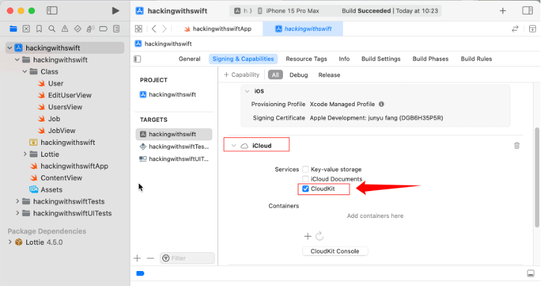Screen dimensions: 541x286
Task: Select the hackingwithswiftUIT... target
Action: tap(174, 159)
